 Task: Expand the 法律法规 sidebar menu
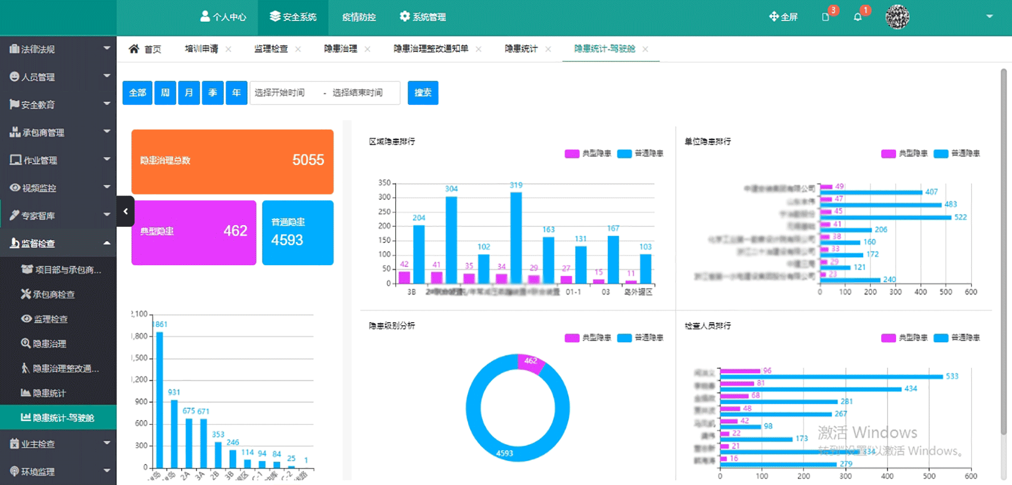[58, 49]
